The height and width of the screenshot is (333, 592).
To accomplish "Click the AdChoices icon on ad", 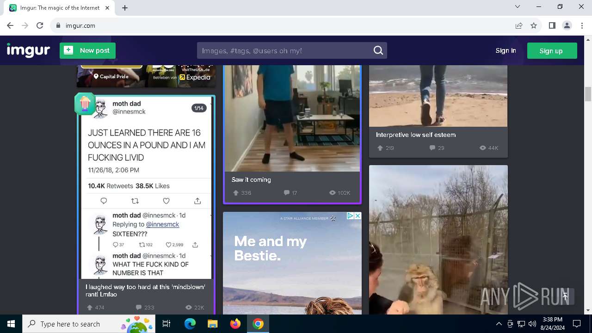I will 351,216.
